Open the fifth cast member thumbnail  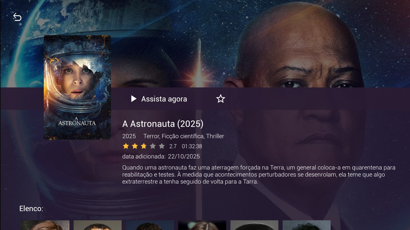(x=254, y=225)
